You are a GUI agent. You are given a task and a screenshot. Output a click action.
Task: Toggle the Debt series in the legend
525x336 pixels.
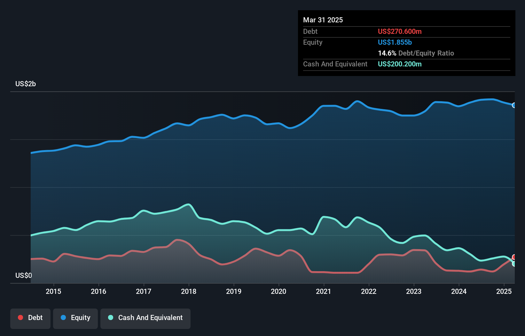point(30,318)
